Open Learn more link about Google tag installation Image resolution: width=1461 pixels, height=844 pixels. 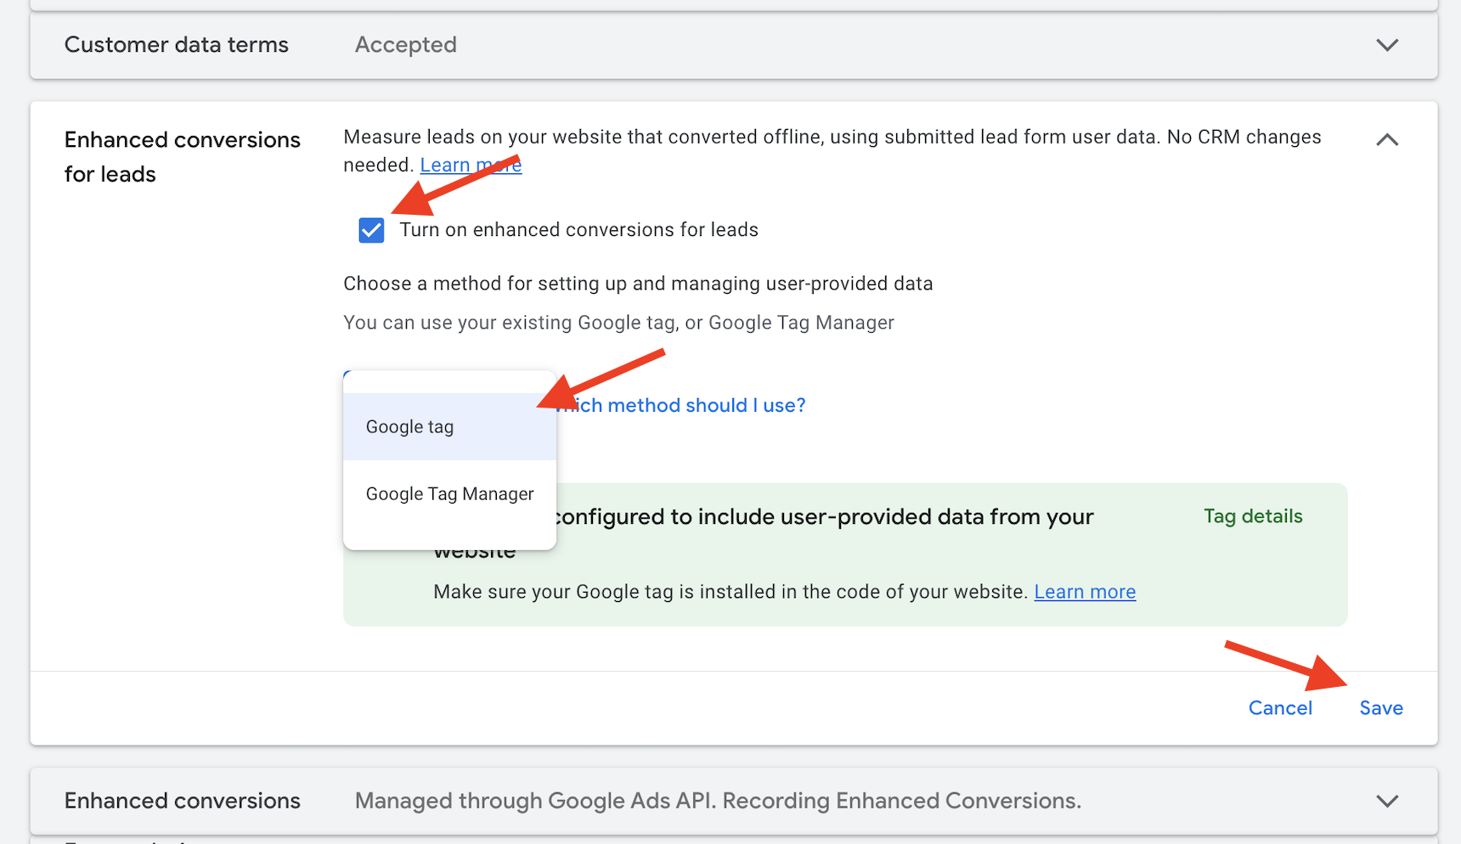(x=1085, y=592)
